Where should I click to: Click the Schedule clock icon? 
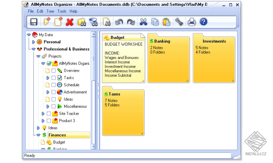[59, 85]
